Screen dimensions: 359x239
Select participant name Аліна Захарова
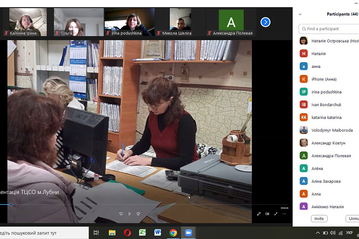[326, 181]
